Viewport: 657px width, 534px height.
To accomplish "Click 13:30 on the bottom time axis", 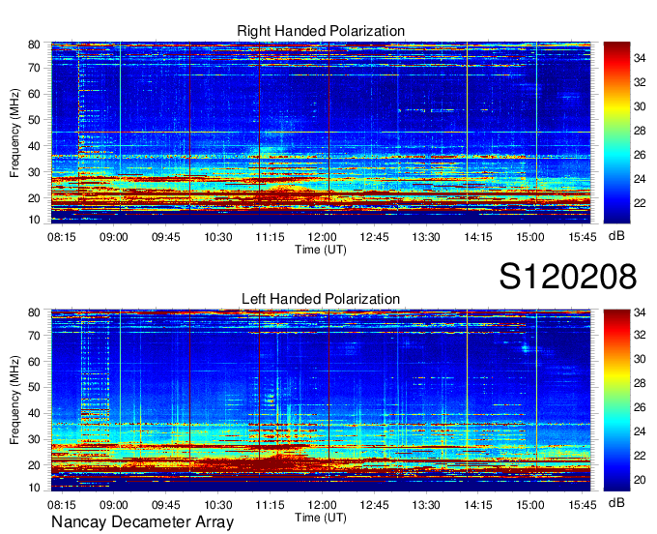I will [x=426, y=505].
